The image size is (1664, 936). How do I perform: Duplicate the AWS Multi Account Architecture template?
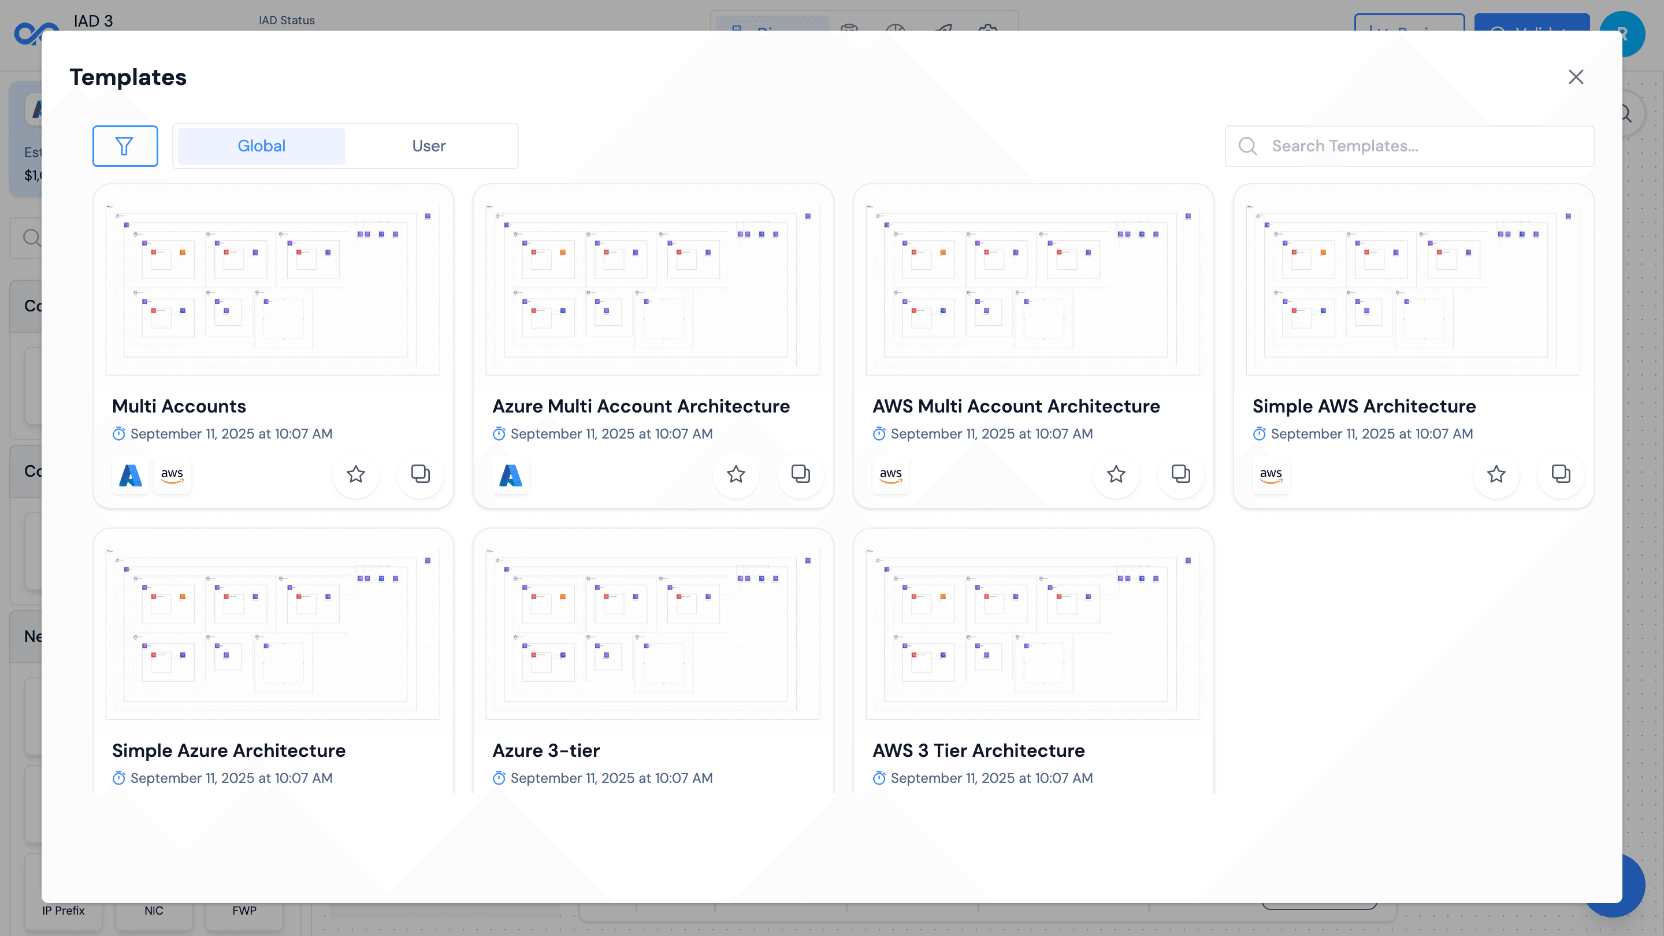pyautogui.click(x=1180, y=474)
